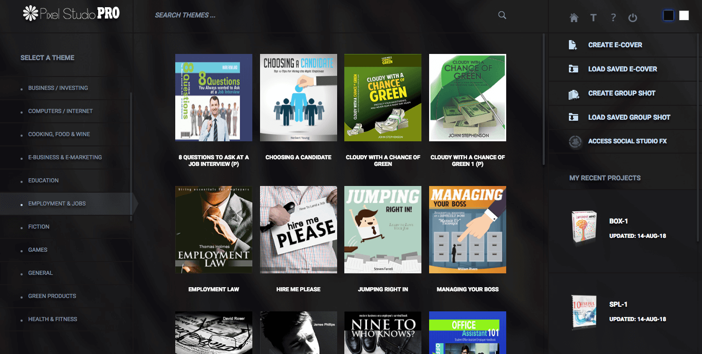Screen dimensions: 702x354
Task: Click the 'Hire Me Please' title text
Action: 299,289
